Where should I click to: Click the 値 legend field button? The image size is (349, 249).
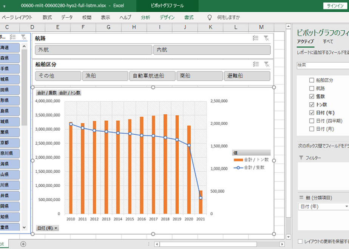coord(251,153)
